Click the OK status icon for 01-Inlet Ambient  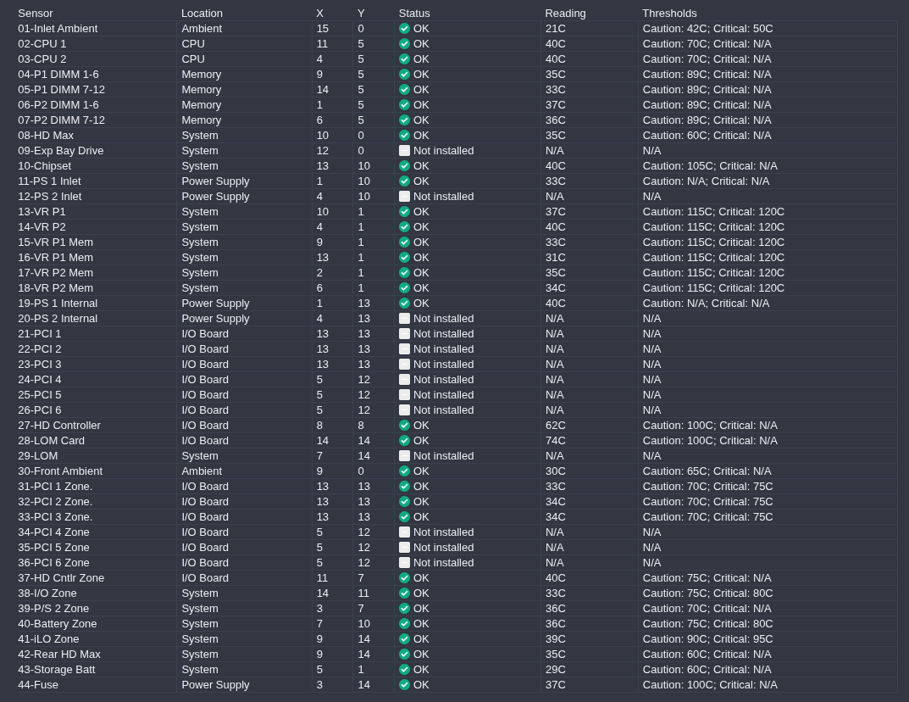(405, 29)
